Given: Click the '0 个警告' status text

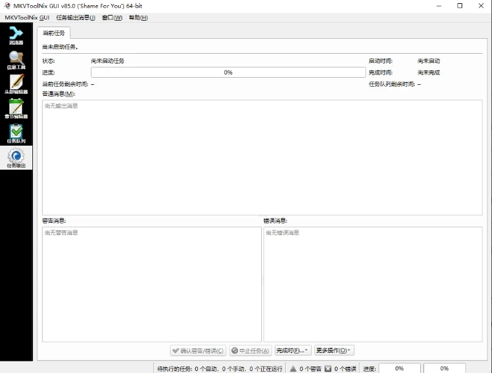Looking at the screenshot, I should pos(310,368).
